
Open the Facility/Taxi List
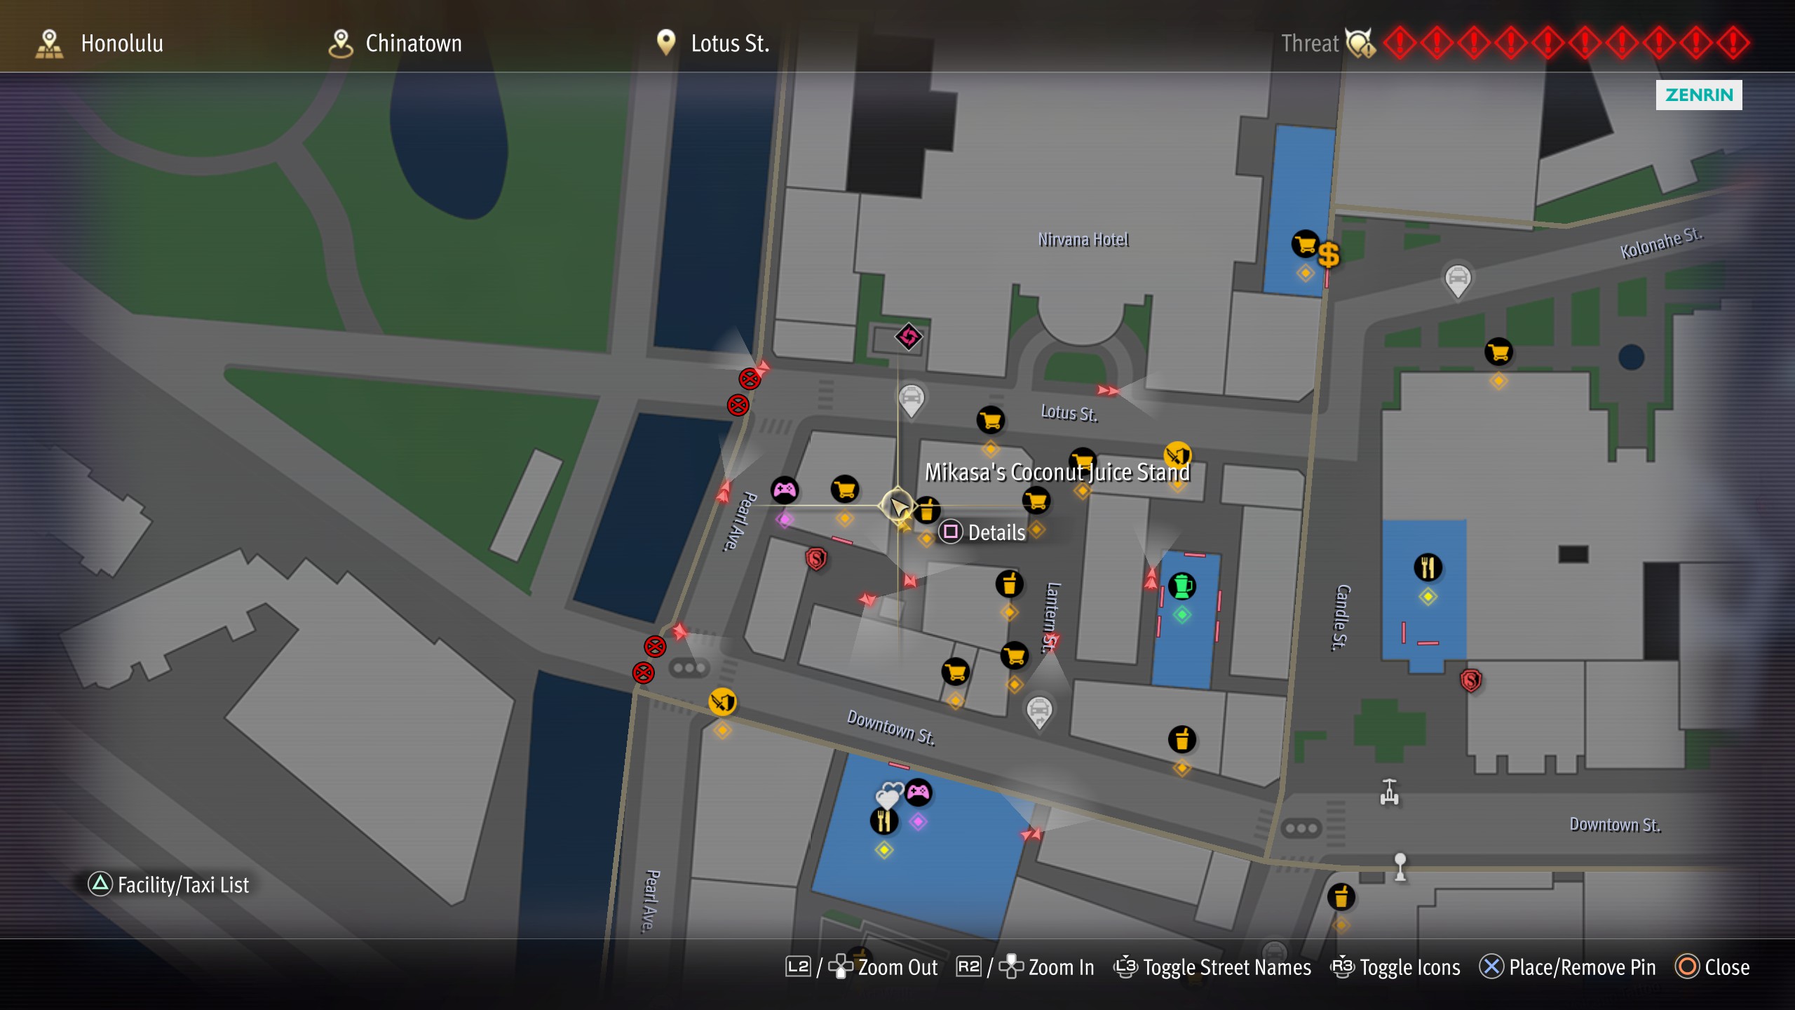[x=168, y=884]
